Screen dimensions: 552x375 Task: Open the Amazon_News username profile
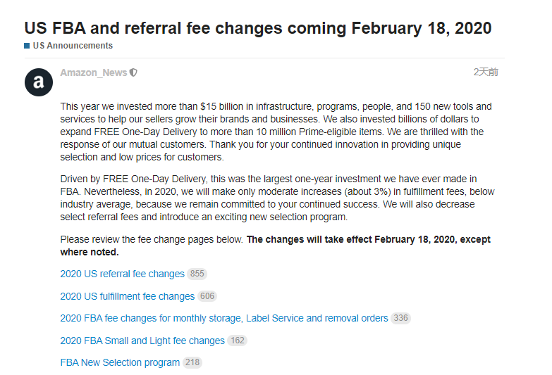(93, 72)
